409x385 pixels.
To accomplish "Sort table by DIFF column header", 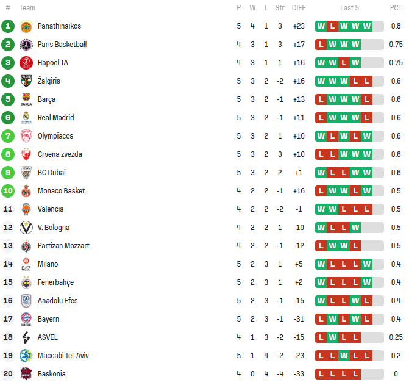I will (x=299, y=8).
